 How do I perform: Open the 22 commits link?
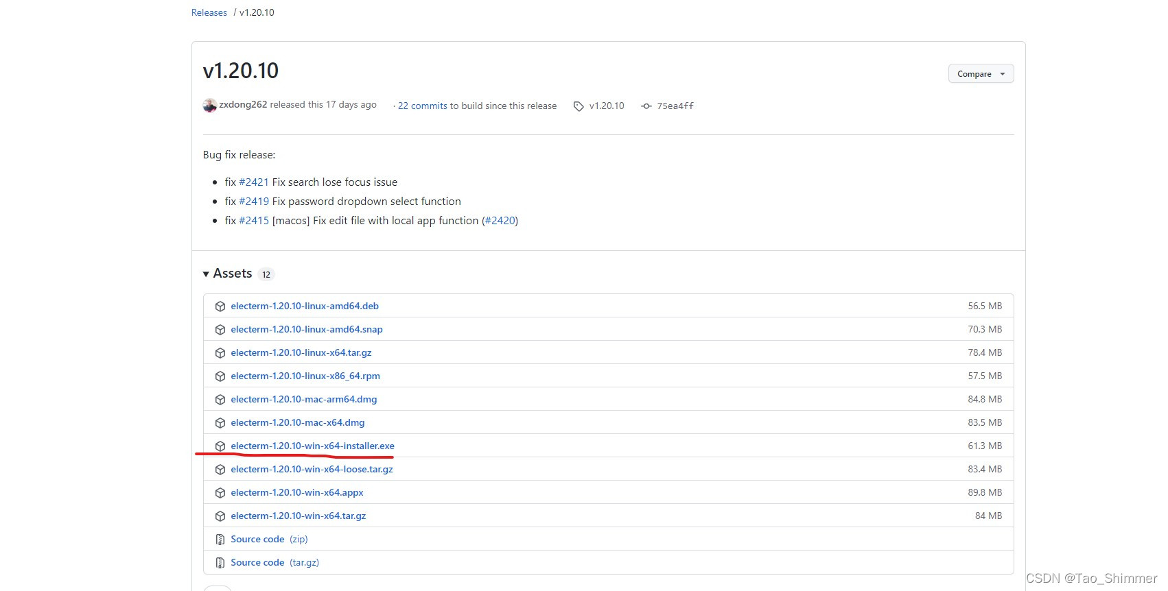pos(423,106)
